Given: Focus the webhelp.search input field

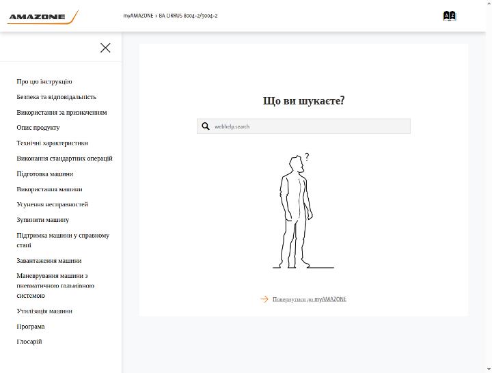Looking at the screenshot, I should (303, 126).
